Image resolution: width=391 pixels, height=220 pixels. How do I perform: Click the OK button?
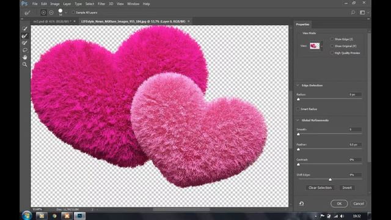click(x=339, y=204)
